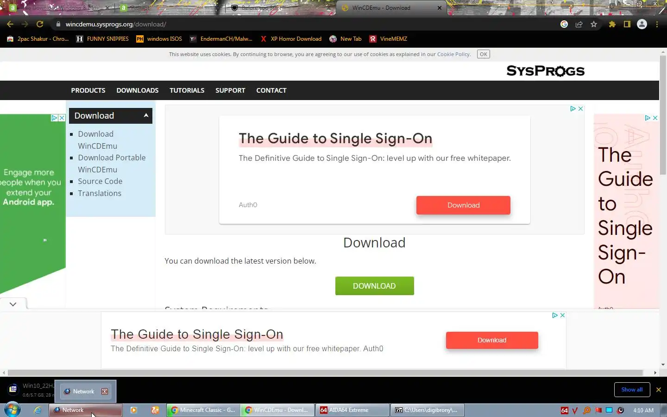The image size is (667, 417).
Task: Collapse the bottom ad with chevron
Action: pyautogui.click(x=13, y=304)
